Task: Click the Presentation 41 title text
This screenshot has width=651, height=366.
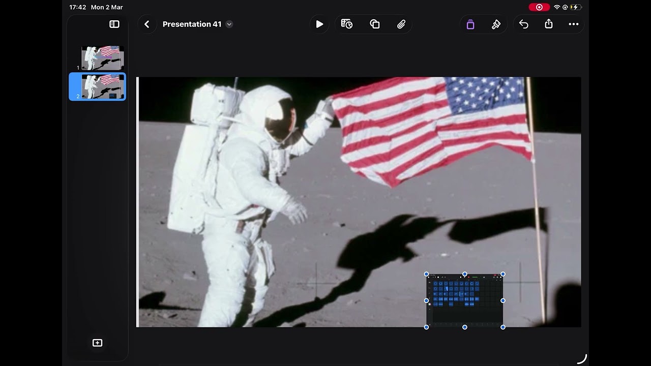Action: [192, 24]
